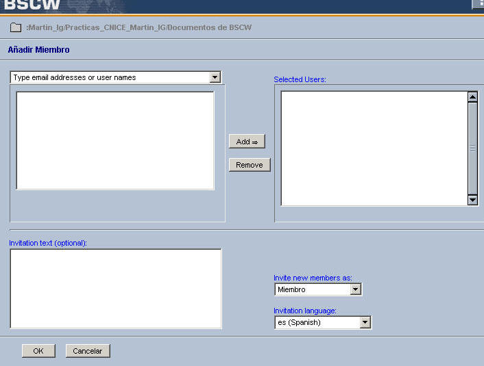Click inside the Selected Users list box
This screenshot has width=484, height=366.
point(374,148)
